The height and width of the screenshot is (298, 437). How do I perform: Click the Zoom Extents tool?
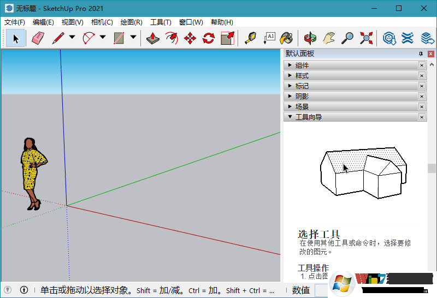pos(366,38)
